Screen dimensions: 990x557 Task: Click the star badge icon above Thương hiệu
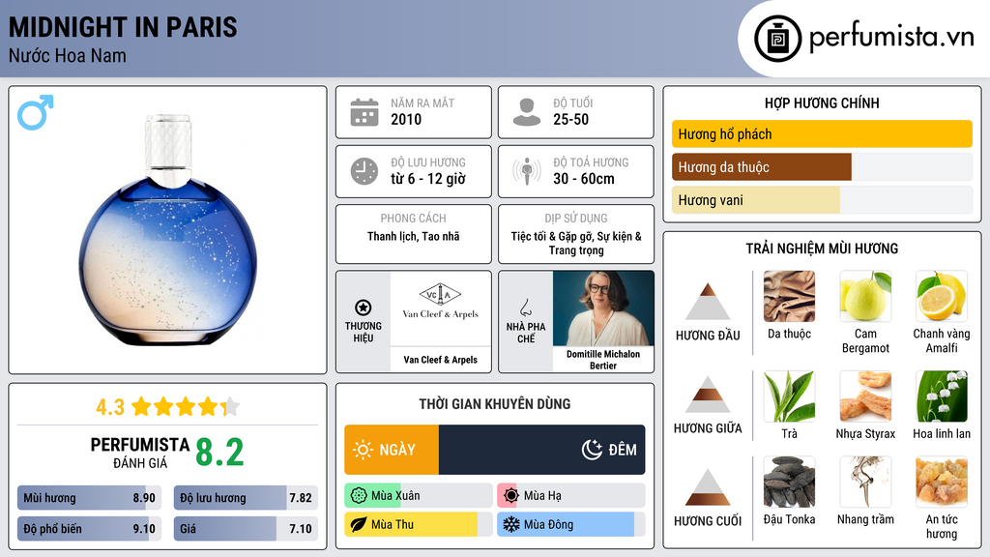364,308
